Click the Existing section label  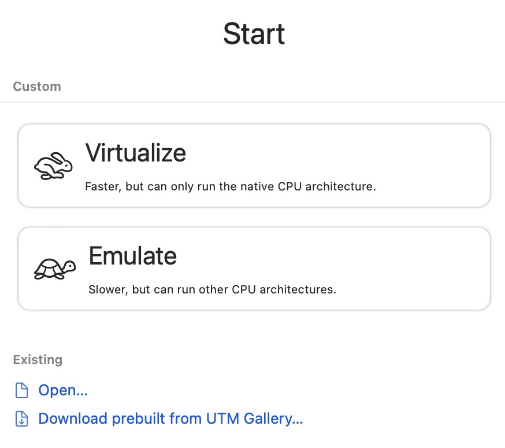(x=38, y=359)
